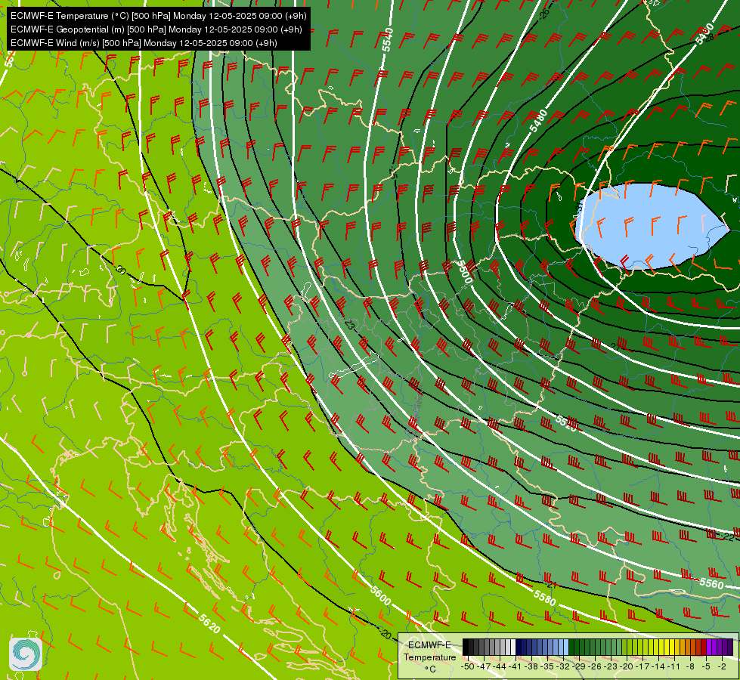Click the -26 isotherm label on the map
Image resolution: width=740 pixels, height=680 pixels.
click(x=543, y=13)
